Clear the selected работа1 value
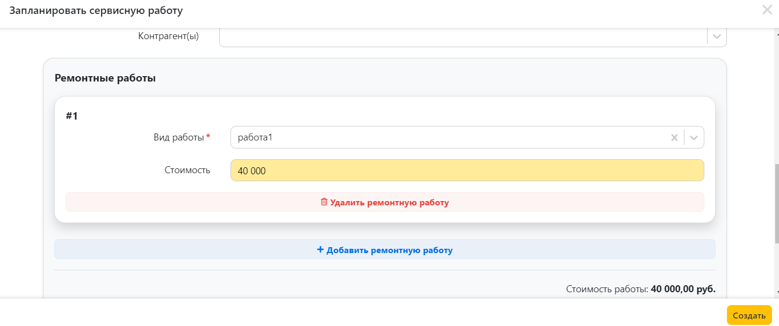 tap(674, 138)
